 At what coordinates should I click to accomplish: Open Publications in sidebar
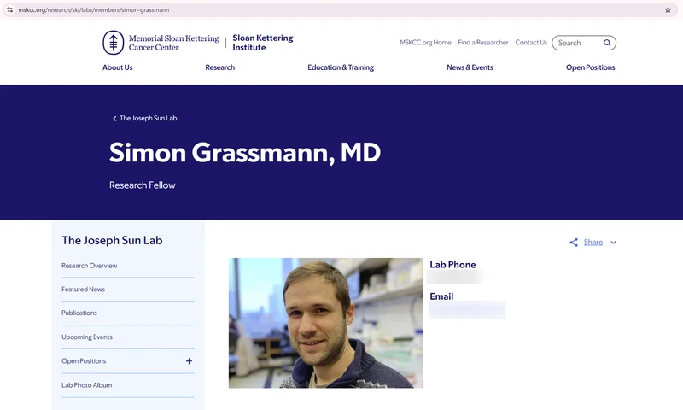(x=79, y=313)
